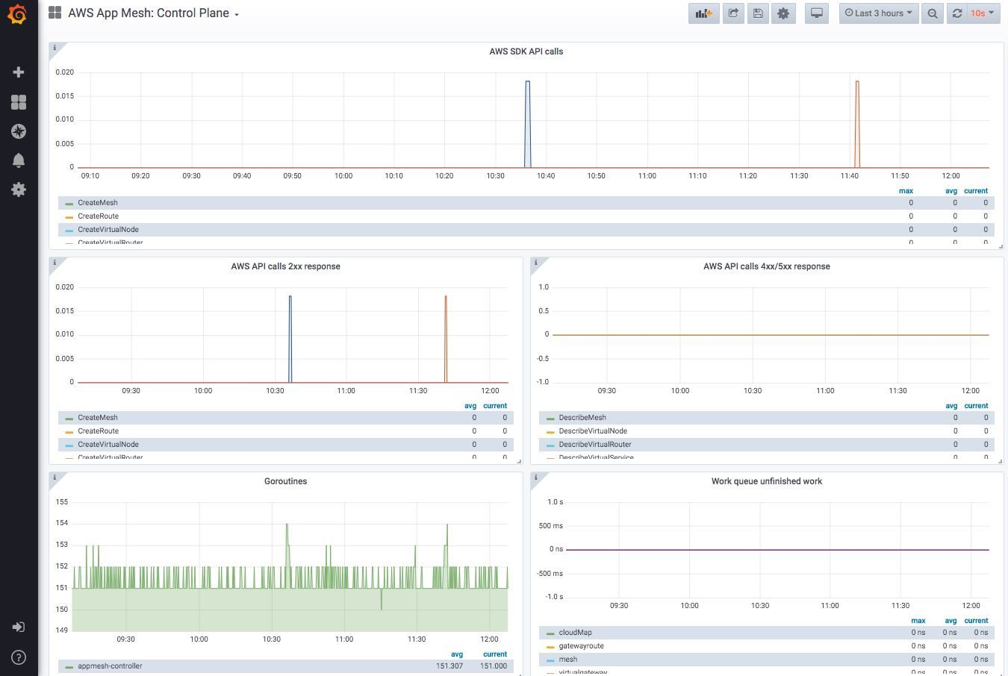Toggle CreateRoute series in 2xx response legend
This screenshot has height=676, width=1008.
click(x=98, y=431)
